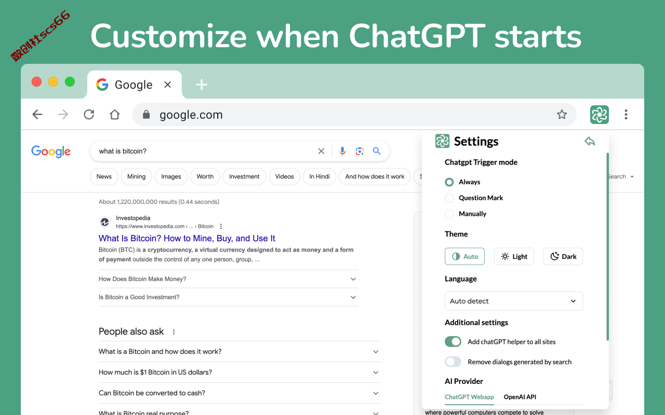
Task: Open a new tab with plus icon
Action: click(x=202, y=85)
